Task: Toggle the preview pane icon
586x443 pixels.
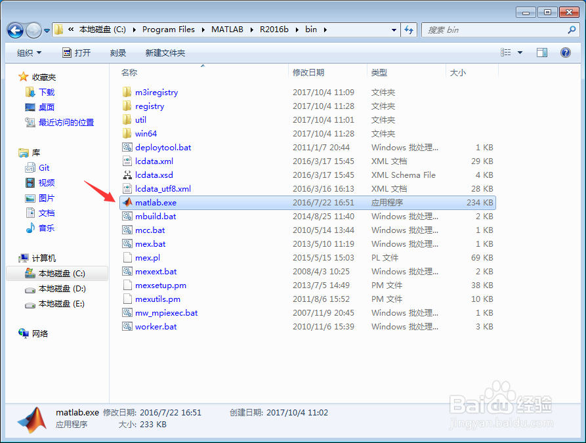Action: coord(542,53)
